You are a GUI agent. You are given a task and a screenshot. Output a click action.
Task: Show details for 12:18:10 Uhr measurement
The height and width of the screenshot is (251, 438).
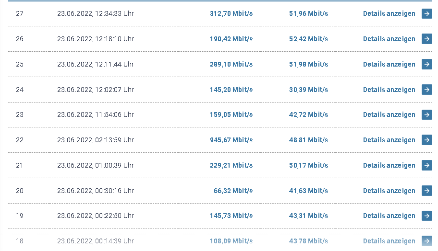[x=389, y=39]
